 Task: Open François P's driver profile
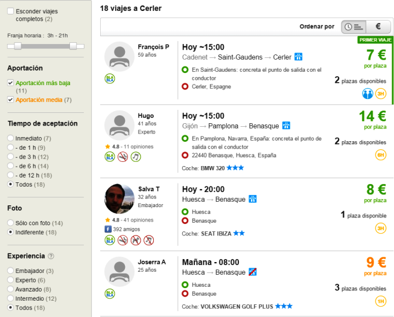pyautogui.click(x=153, y=46)
